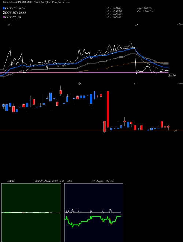Click the 'Pre V: 0.031 M' value
Viewport: 183px width, 242px height.
[145, 11]
